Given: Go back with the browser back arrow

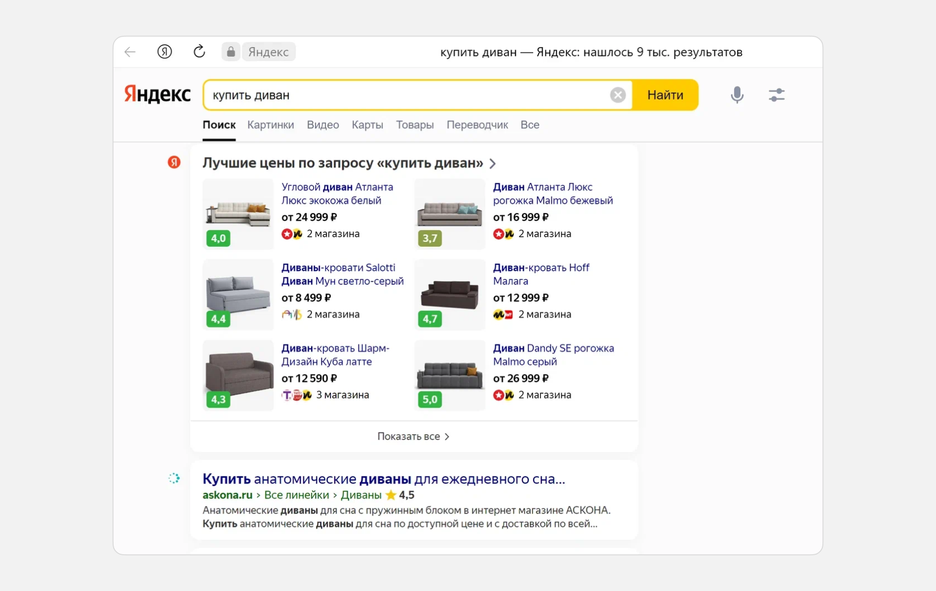Looking at the screenshot, I should (130, 52).
